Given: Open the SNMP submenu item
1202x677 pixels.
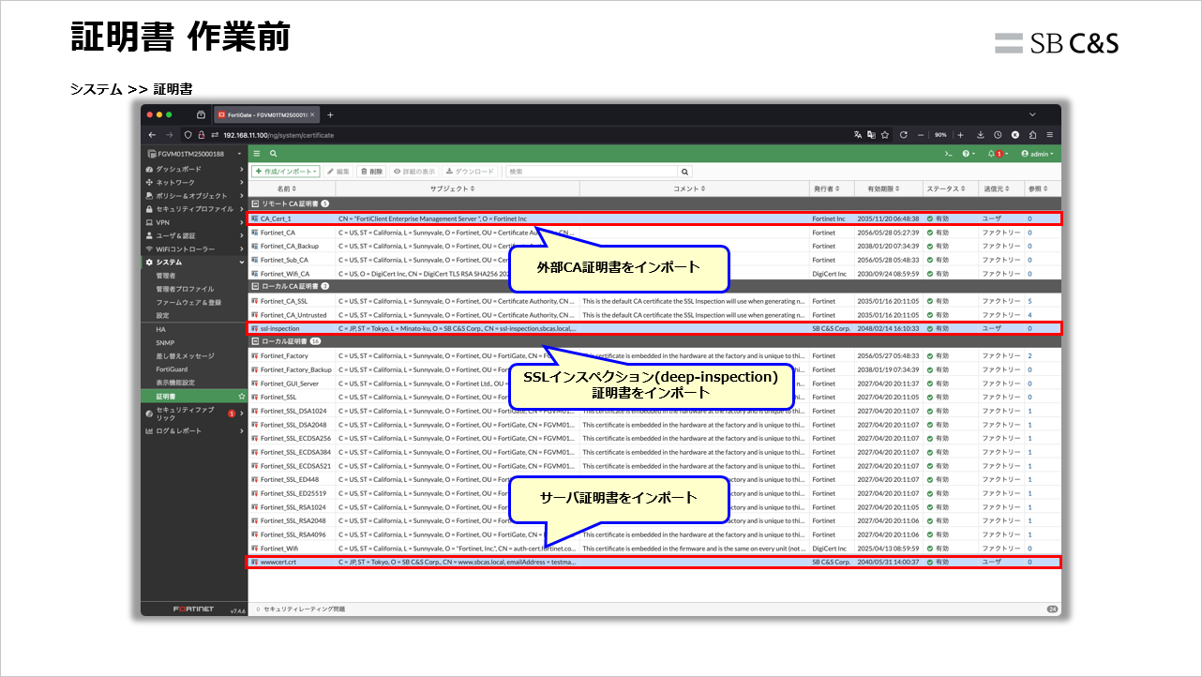Looking at the screenshot, I should pyautogui.click(x=165, y=343).
